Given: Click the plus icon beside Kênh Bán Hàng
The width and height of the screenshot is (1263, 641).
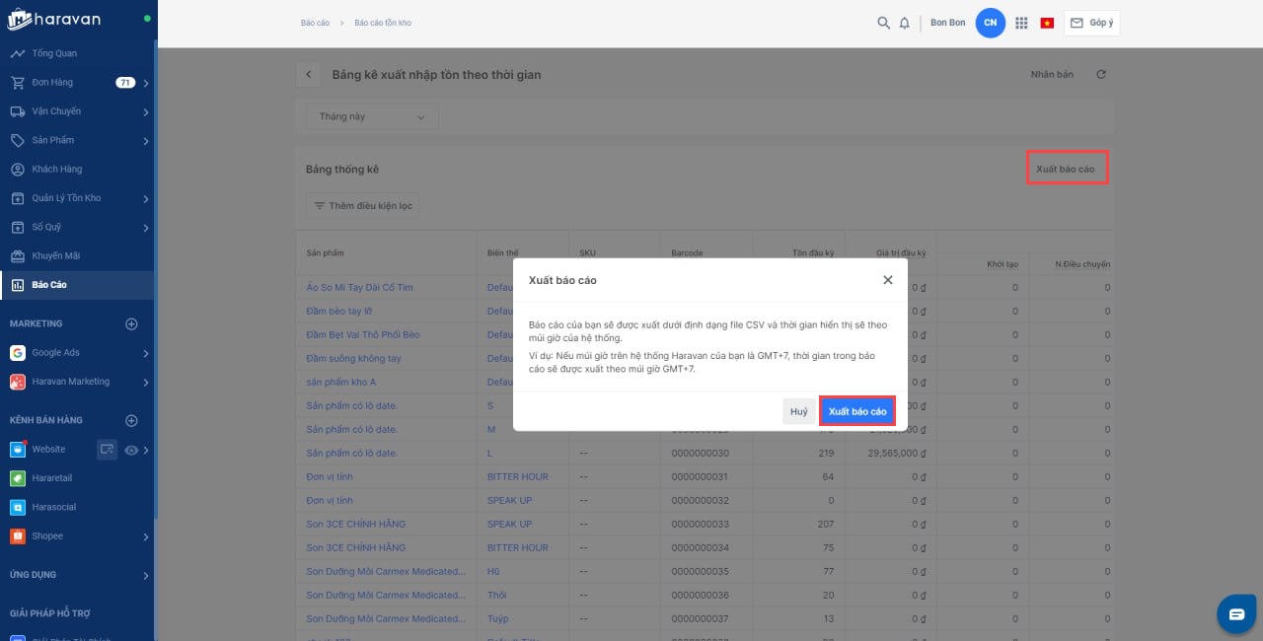Looking at the screenshot, I should click(131, 421).
